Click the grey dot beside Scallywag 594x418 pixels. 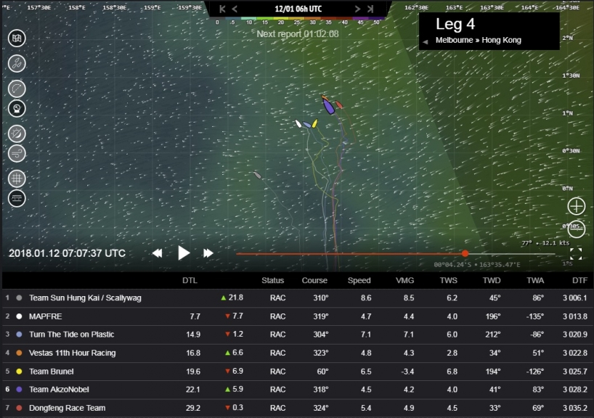pos(19,298)
